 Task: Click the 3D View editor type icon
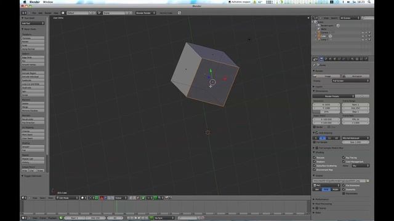(x=24, y=198)
